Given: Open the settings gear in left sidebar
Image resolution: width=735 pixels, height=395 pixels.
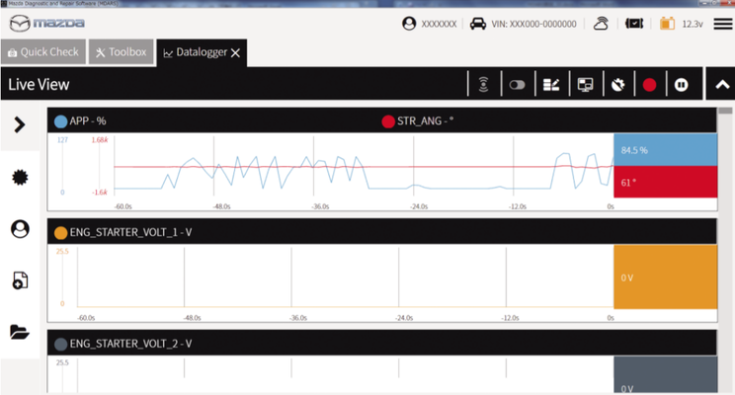Looking at the screenshot, I should tap(20, 177).
